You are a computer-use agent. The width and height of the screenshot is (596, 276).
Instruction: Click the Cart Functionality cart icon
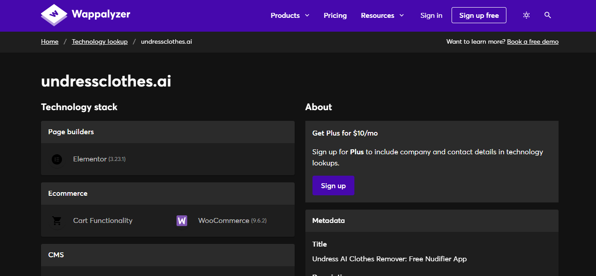pos(57,221)
